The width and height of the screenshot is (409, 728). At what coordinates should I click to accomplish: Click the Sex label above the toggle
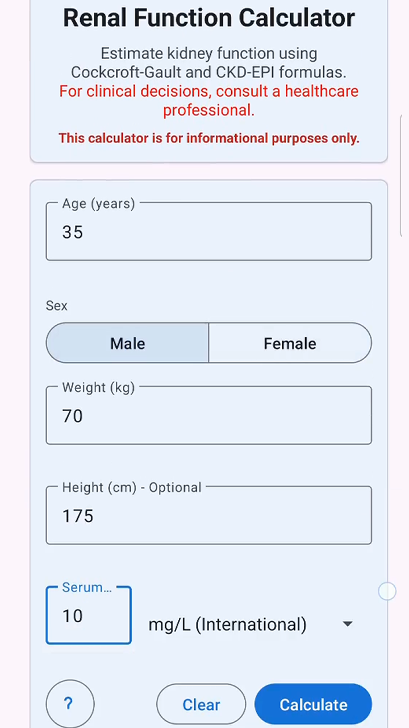click(x=57, y=306)
